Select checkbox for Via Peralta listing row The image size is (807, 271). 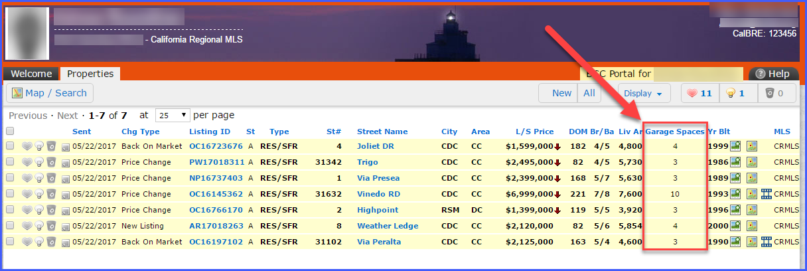pos(10,242)
